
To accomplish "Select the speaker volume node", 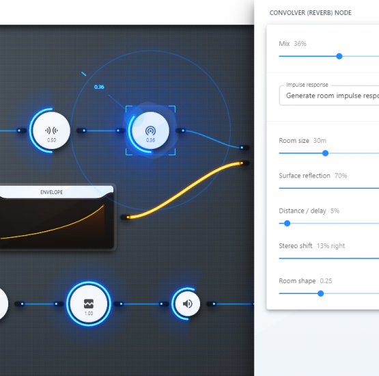I will pos(188,304).
